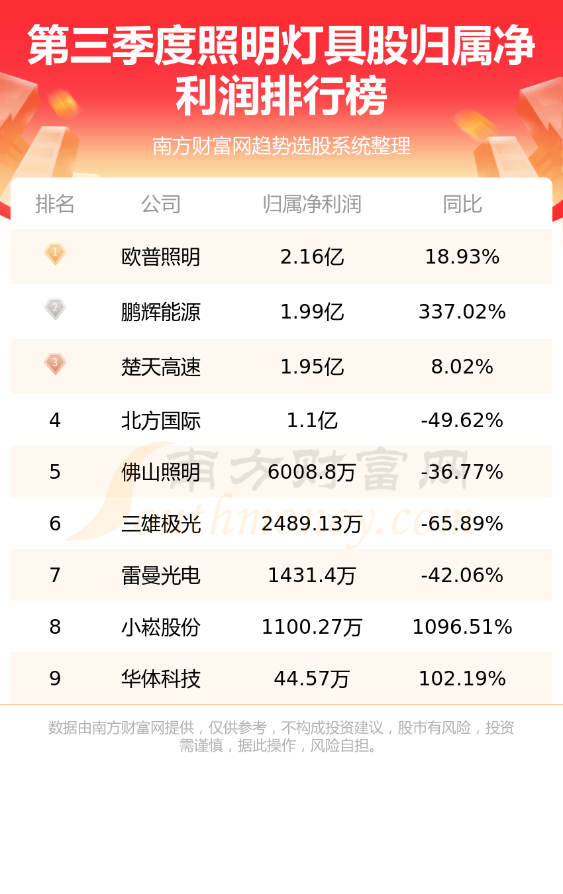Click the silver rank 2 medal icon
563x894 pixels.
pyautogui.click(x=55, y=309)
